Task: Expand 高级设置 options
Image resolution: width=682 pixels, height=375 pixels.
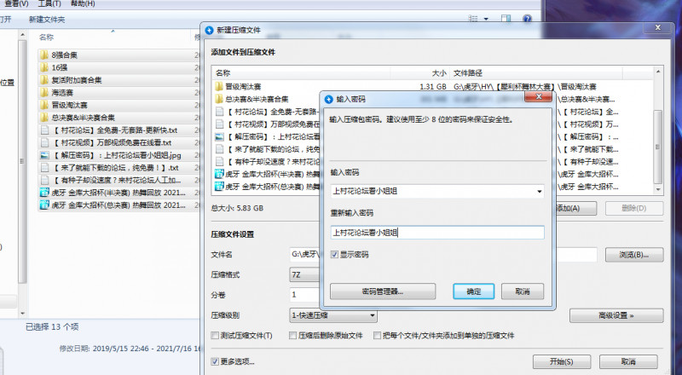Action: coord(616,315)
